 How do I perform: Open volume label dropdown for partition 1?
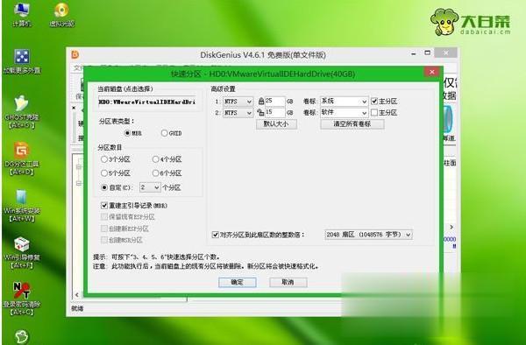click(345, 102)
